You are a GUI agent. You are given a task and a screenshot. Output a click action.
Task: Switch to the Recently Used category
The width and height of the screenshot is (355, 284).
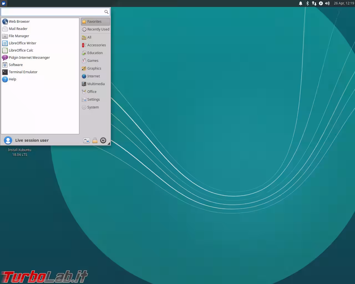[x=98, y=29]
